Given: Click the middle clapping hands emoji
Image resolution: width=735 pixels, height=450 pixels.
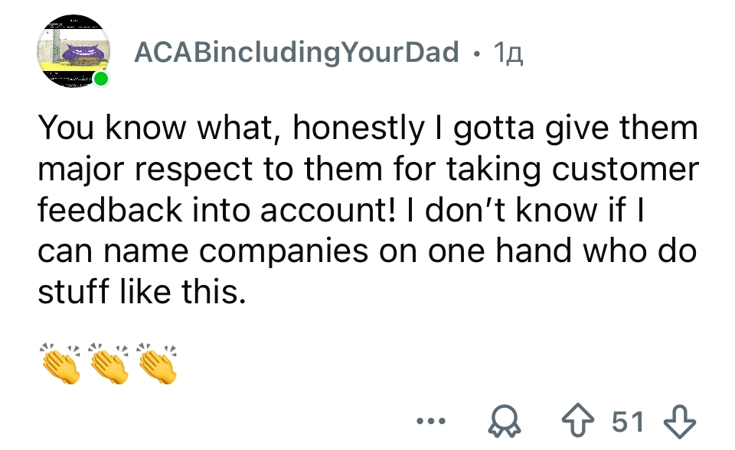Looking at the screenshot, I should [108, 363].
